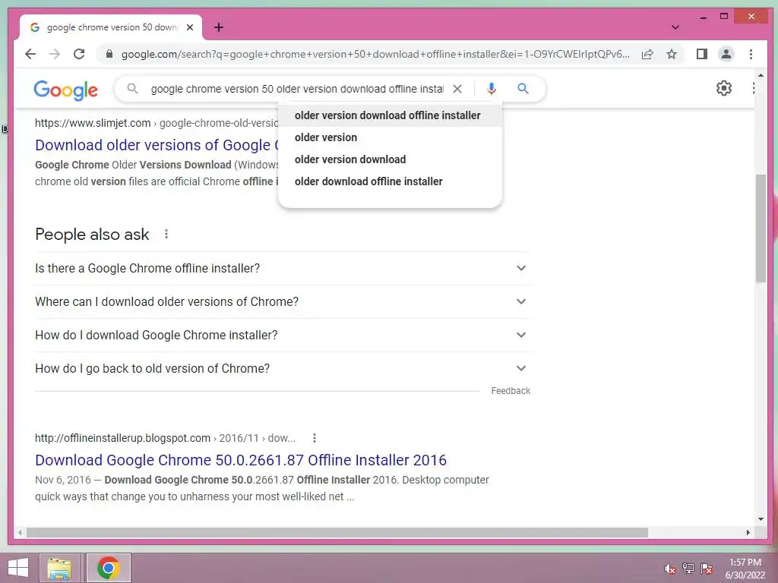Open Google quick settings gear

coord(723,88)
